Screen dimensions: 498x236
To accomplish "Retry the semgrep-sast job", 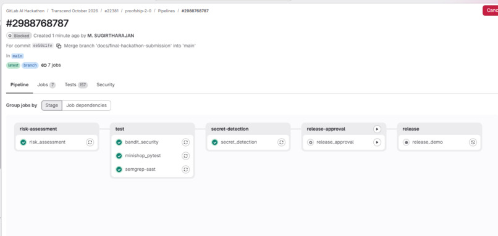I will (x=186, y=169).
